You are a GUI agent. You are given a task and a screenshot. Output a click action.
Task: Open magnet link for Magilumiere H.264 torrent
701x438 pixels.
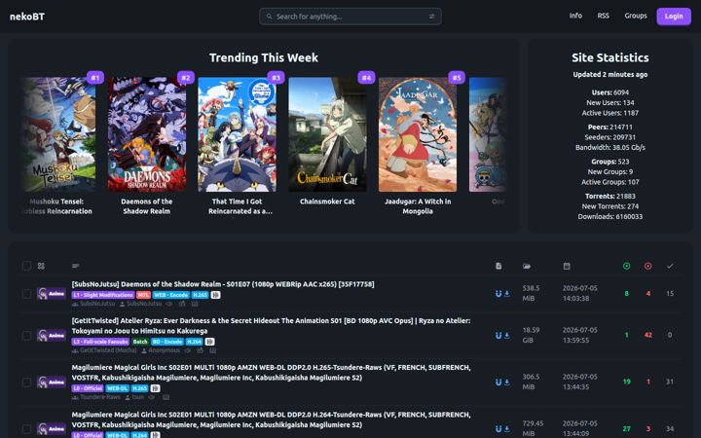point(498,428)
